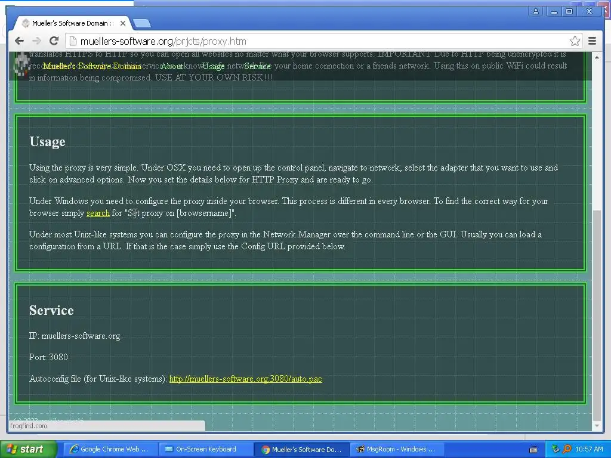Open the Chrome hamburger menu
The width and height of the screenshot is (611, 458).
[592, 41]
